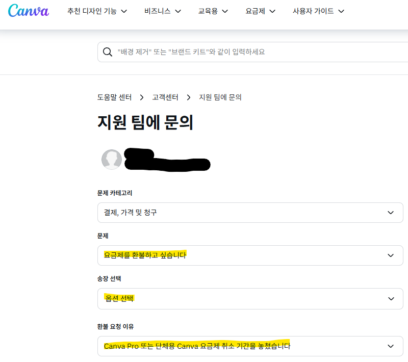This screenshot has width=408, height=362.
Task: Open the 송장 선택 dropdown
Action: [x=250, y=299]
